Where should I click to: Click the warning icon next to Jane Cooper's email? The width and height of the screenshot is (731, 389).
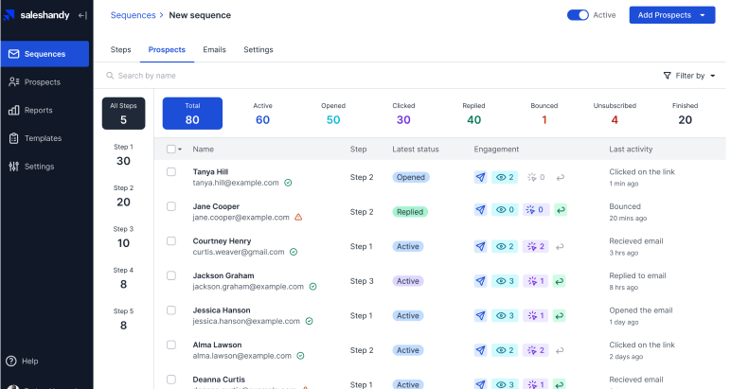click(x=298, y=217)
